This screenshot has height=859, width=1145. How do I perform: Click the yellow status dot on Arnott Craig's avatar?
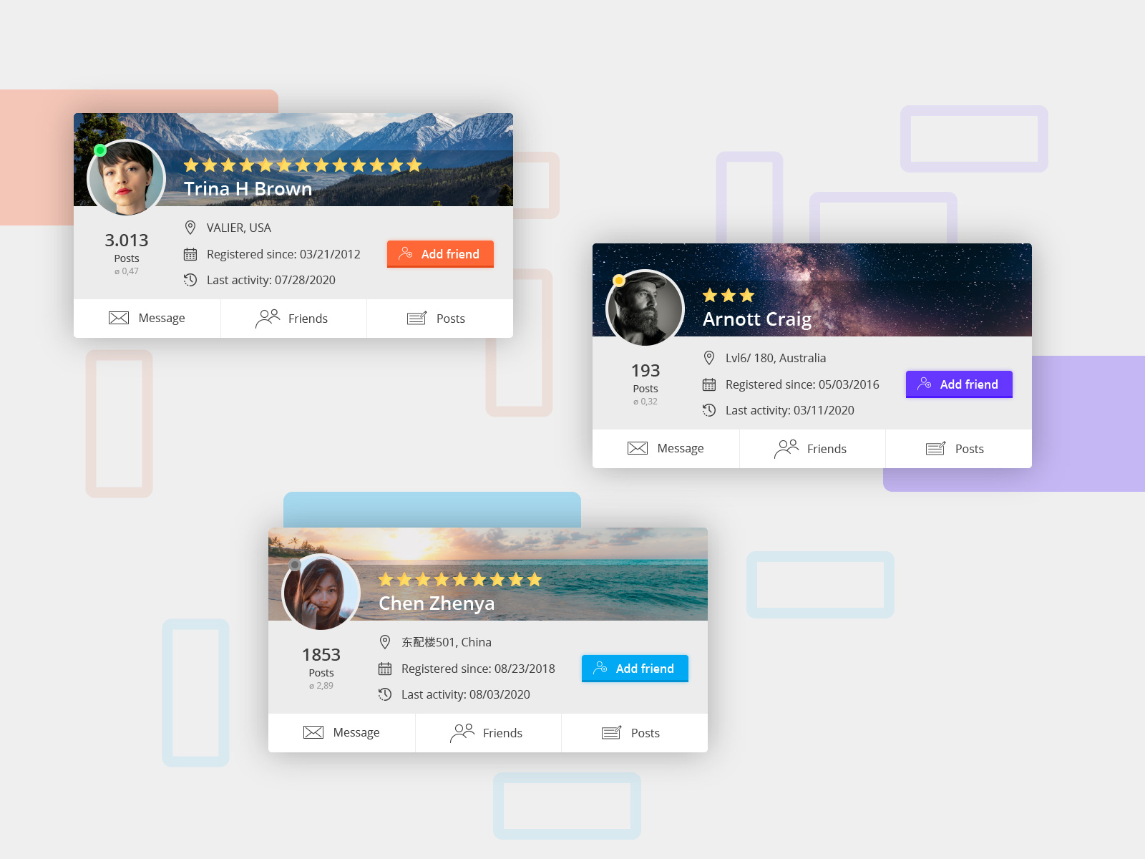tap(619, 281)
